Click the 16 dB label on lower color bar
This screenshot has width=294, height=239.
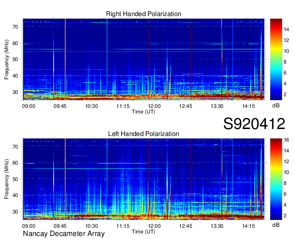click(286, 140)
